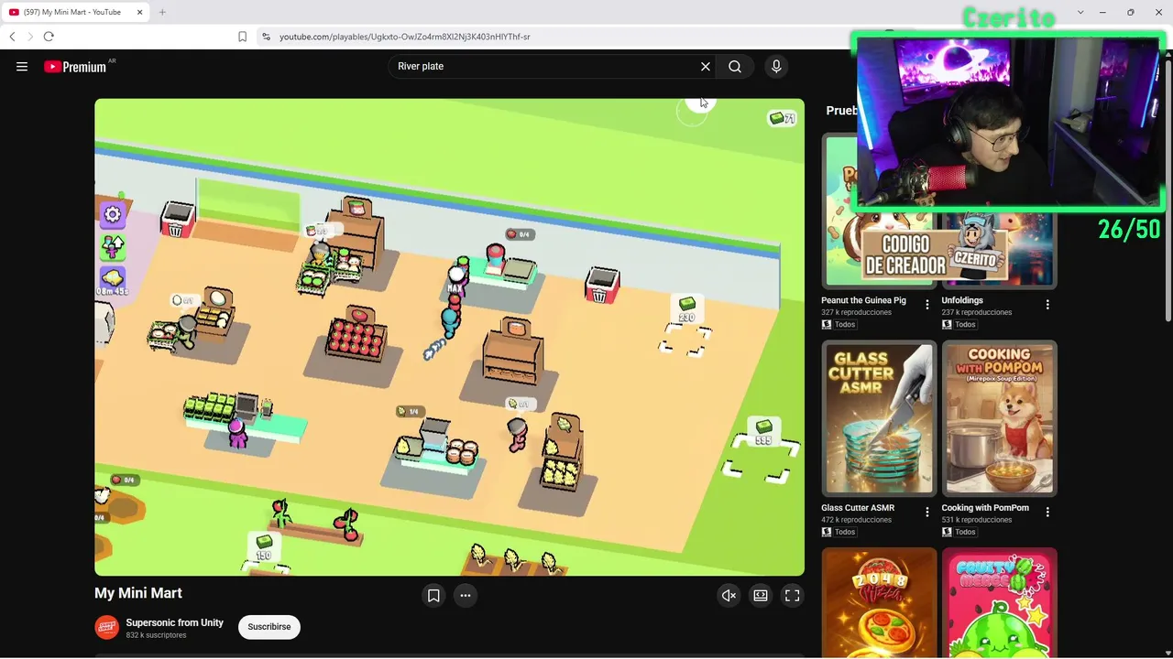Open browser tab list chevron
The height and width of the screenshot is (659, 1173).
click(x=1080, y=12)
